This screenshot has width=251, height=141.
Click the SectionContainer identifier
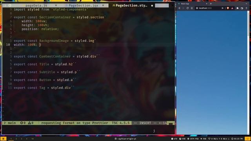pyautogui.click(x=55, y=17)
